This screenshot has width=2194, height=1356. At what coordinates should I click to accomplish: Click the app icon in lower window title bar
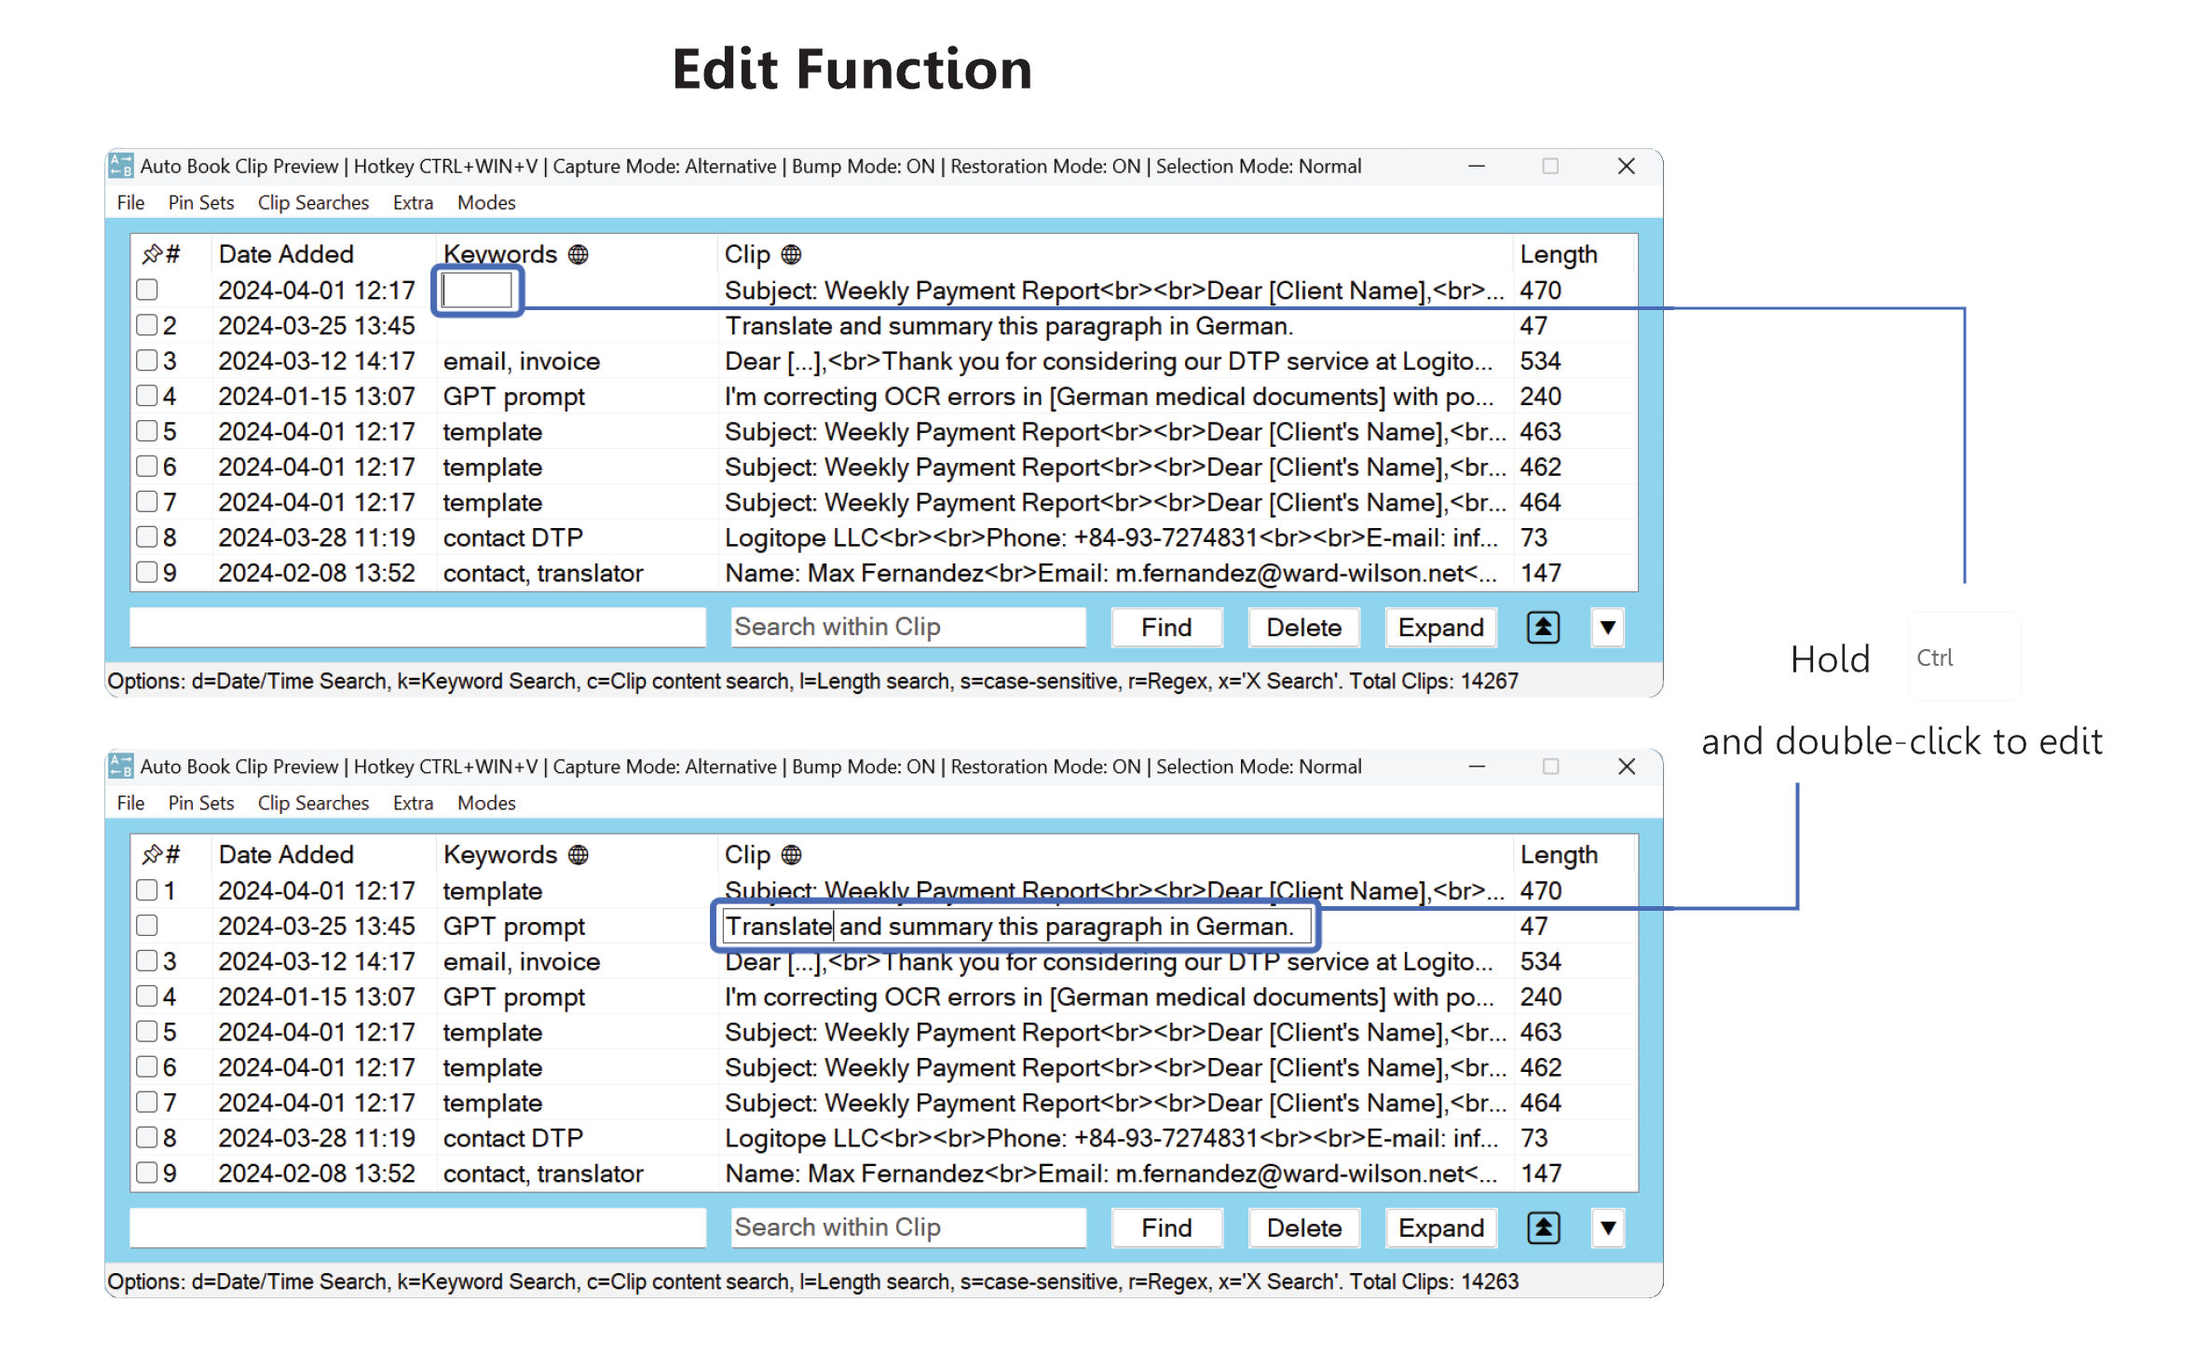point(121,766)
